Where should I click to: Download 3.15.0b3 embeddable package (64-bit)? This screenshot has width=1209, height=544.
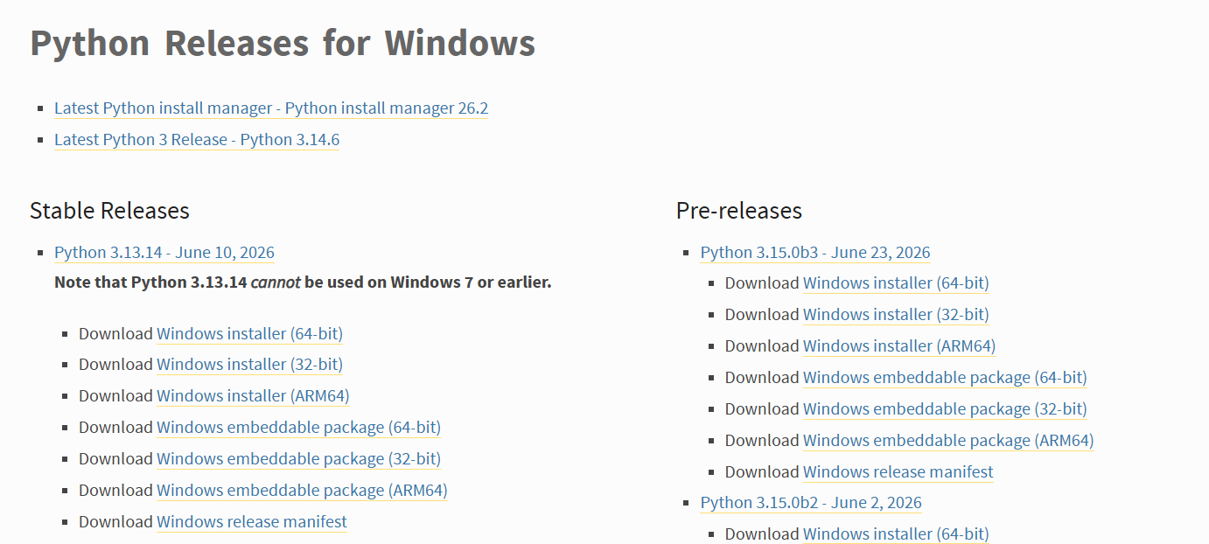click(x=945, y=378)
